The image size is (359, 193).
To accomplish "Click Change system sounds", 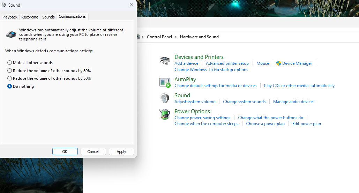I will (x=244, y=101).
